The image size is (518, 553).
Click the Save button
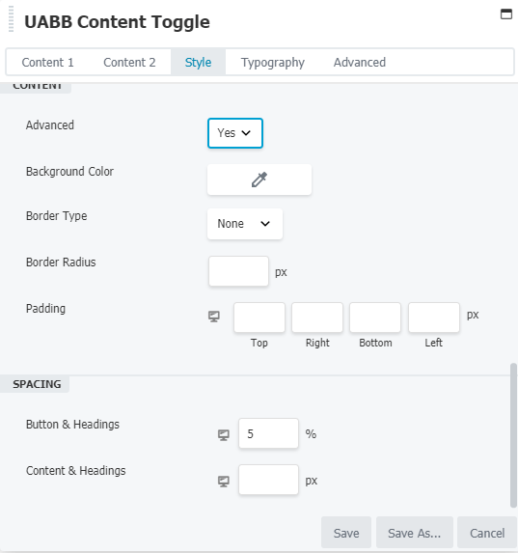346,533
